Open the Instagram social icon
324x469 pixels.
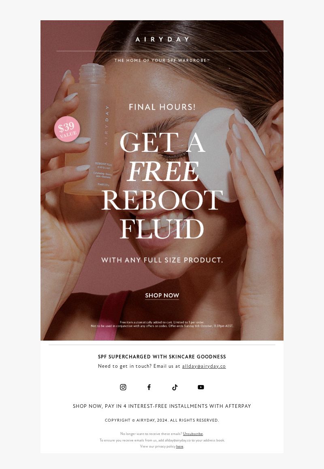click(123, 387)
